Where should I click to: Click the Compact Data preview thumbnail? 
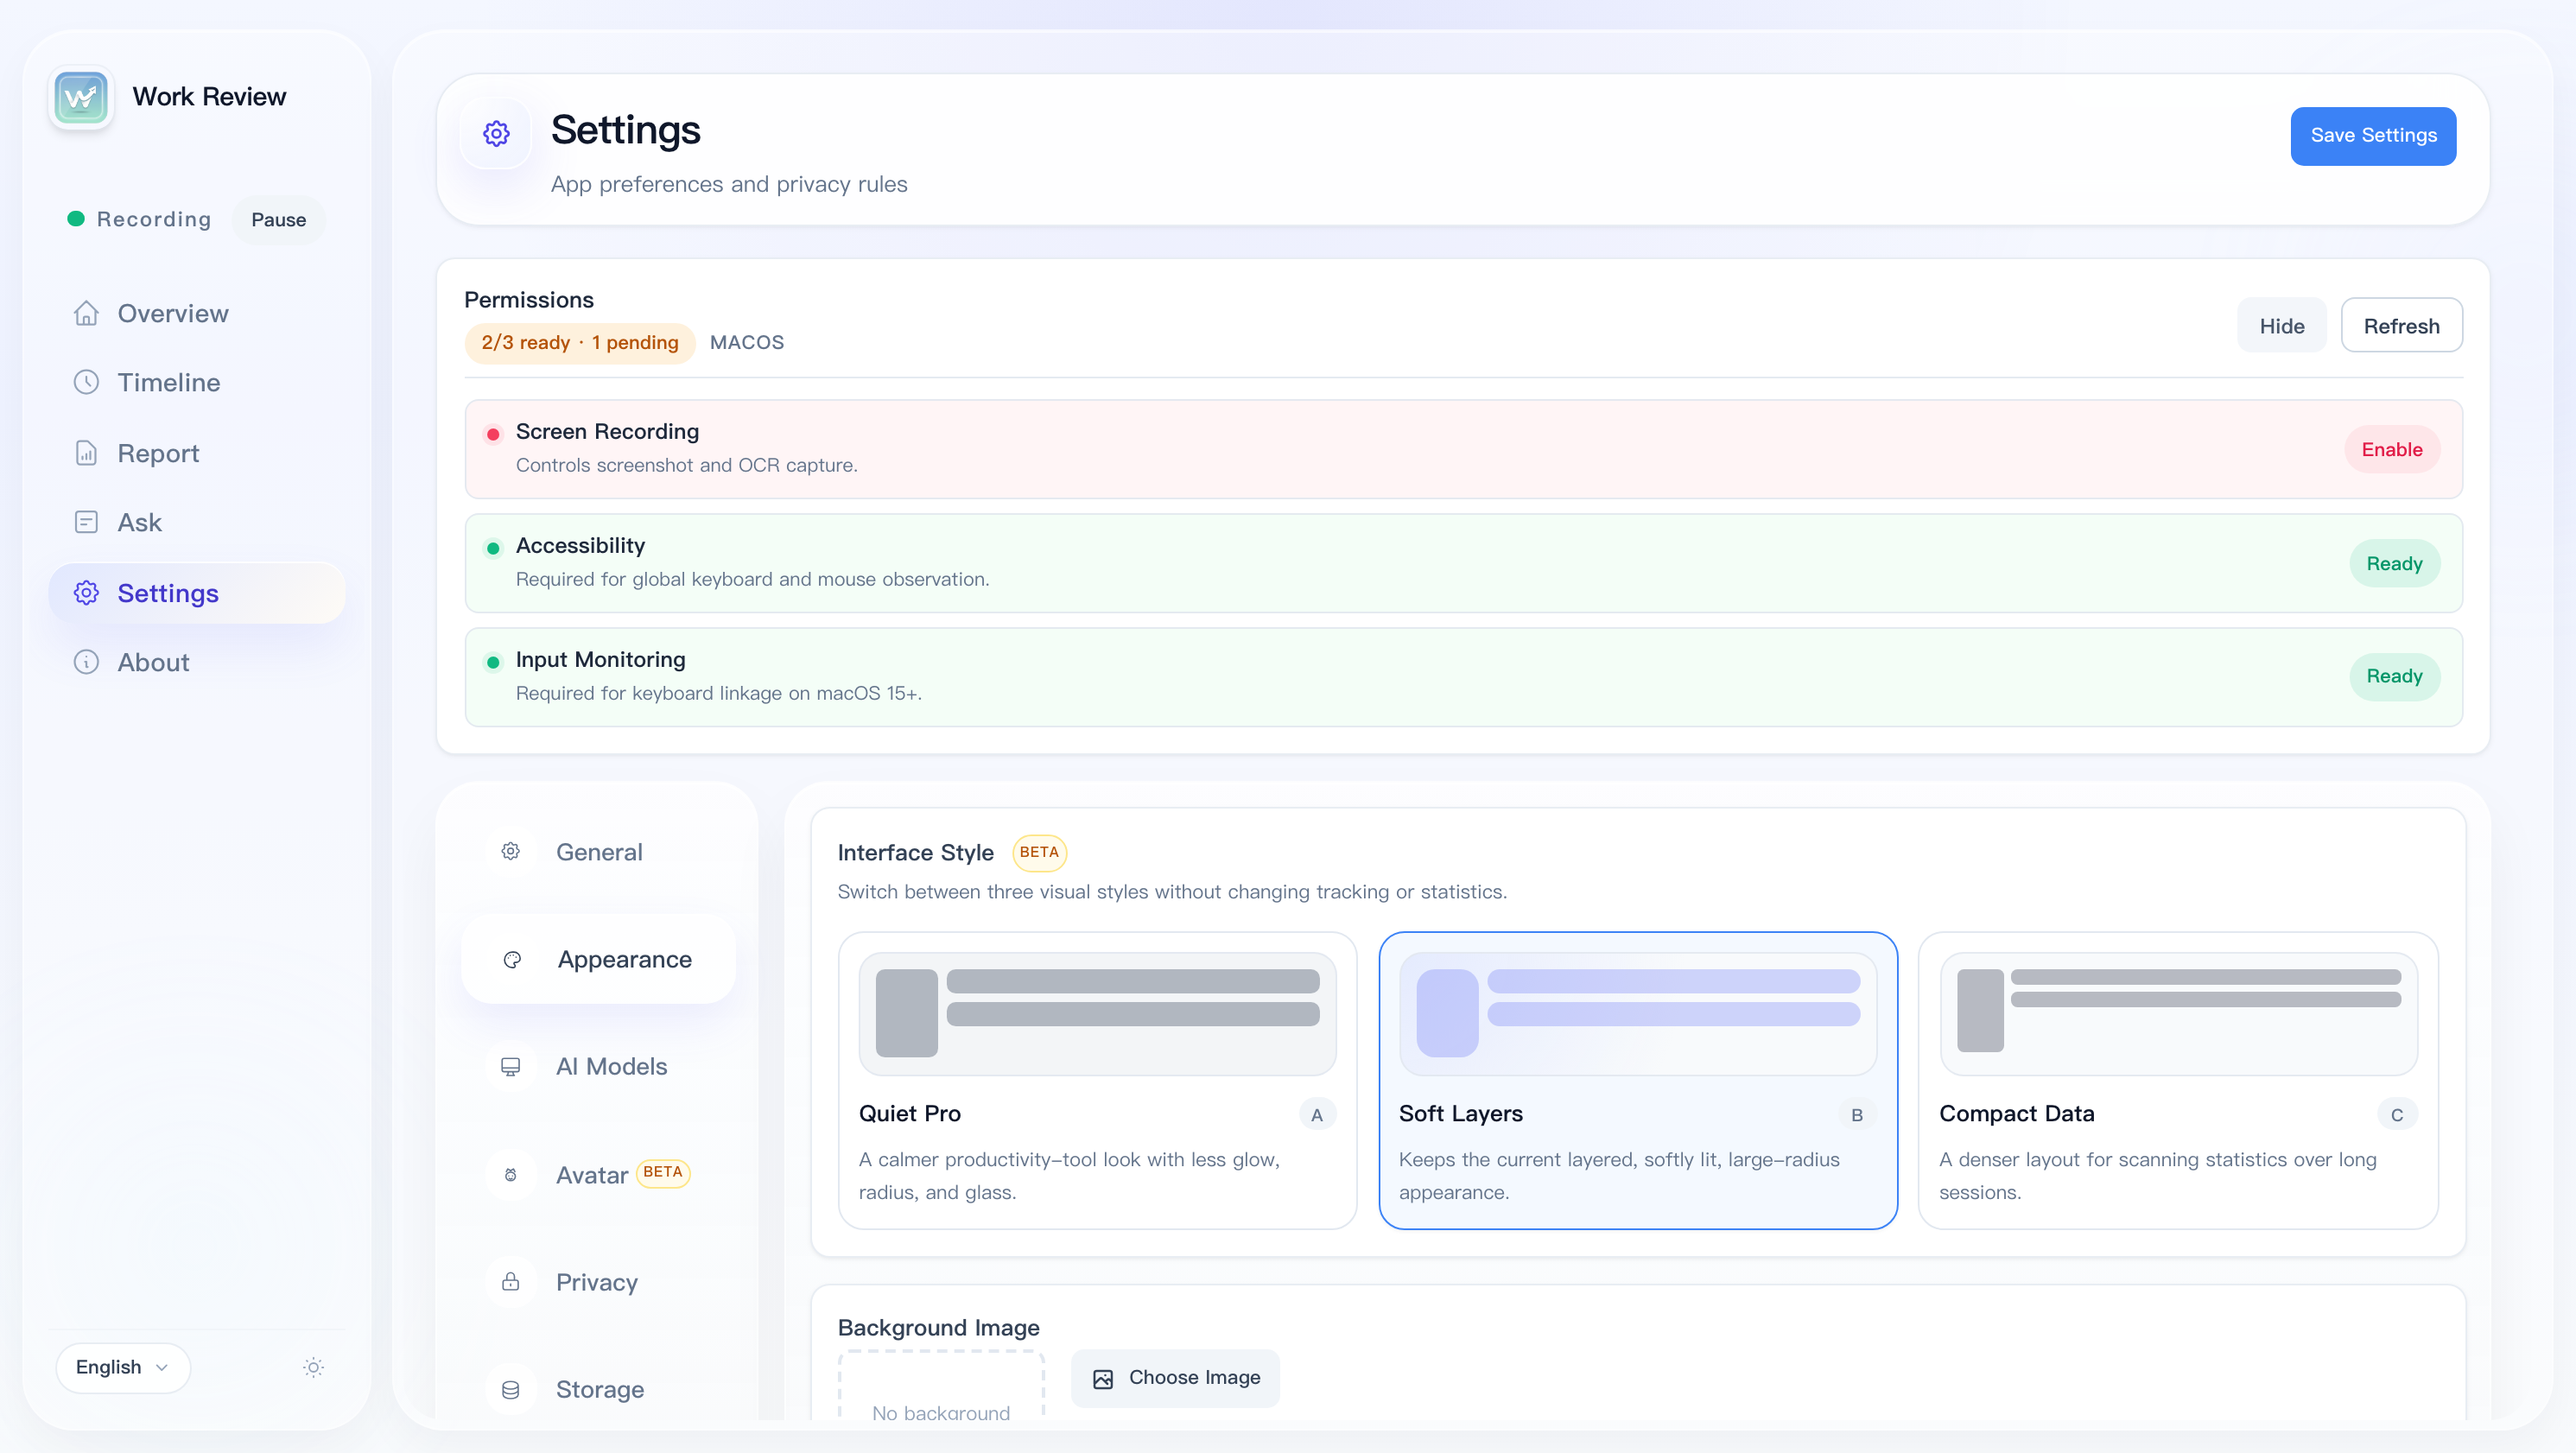[x=2178, y=1014]
